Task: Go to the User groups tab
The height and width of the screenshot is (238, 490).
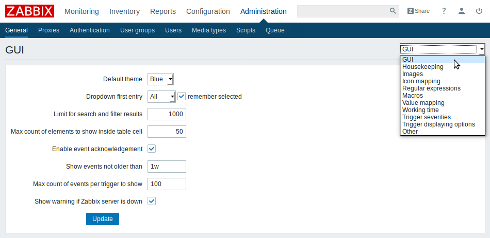Action: 138,30
